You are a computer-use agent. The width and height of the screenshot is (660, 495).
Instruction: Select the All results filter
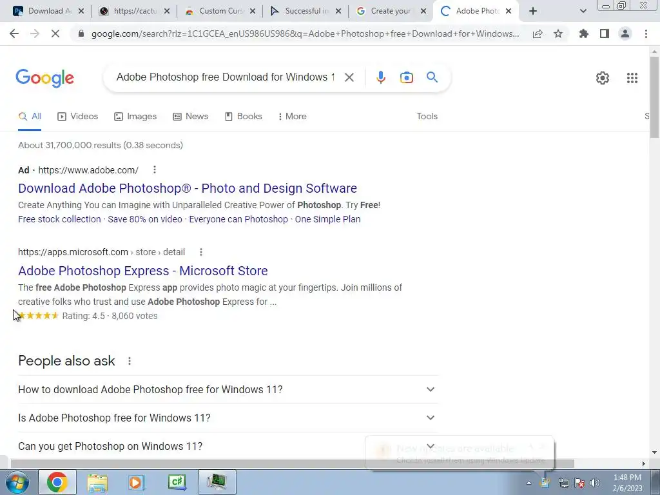click(x=30, y=116)
